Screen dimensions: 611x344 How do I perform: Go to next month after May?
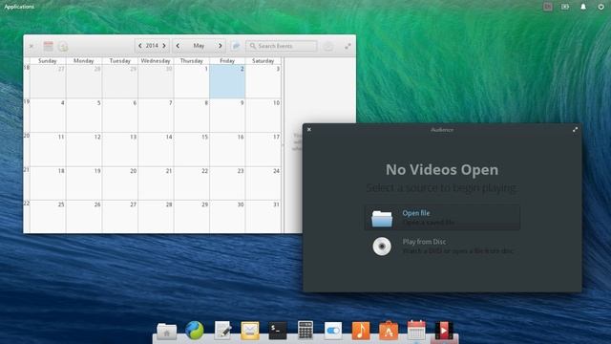click(x=221, y=46)
